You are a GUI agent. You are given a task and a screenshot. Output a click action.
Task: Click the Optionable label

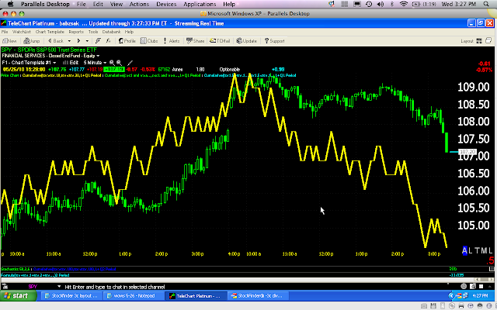[x=230, y=69]
